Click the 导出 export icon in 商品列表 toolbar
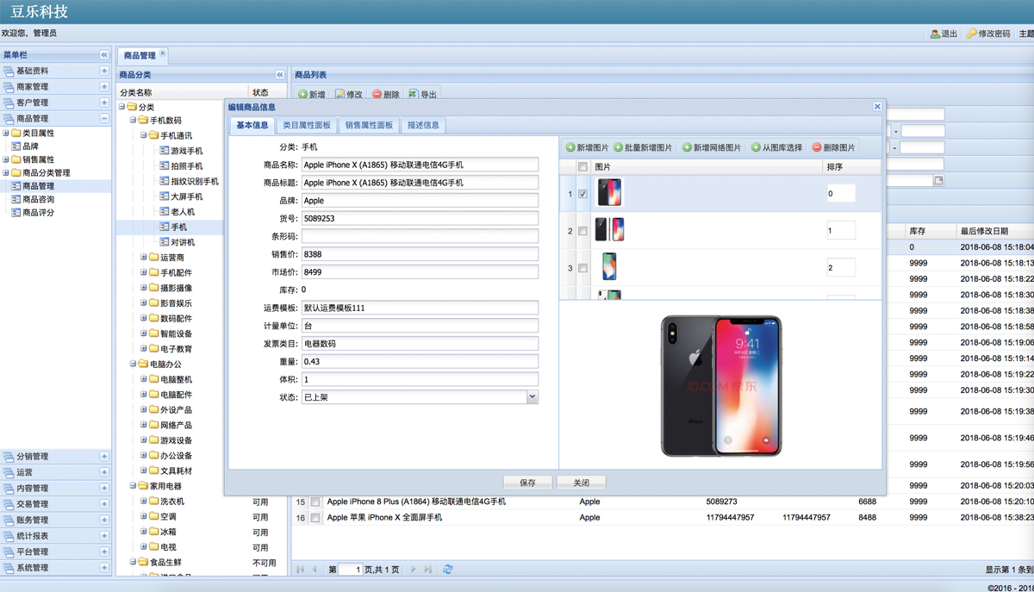Image resolution: width=1034 pixels, height=592 pixels. pyautogui.click(x=414, y=94)
